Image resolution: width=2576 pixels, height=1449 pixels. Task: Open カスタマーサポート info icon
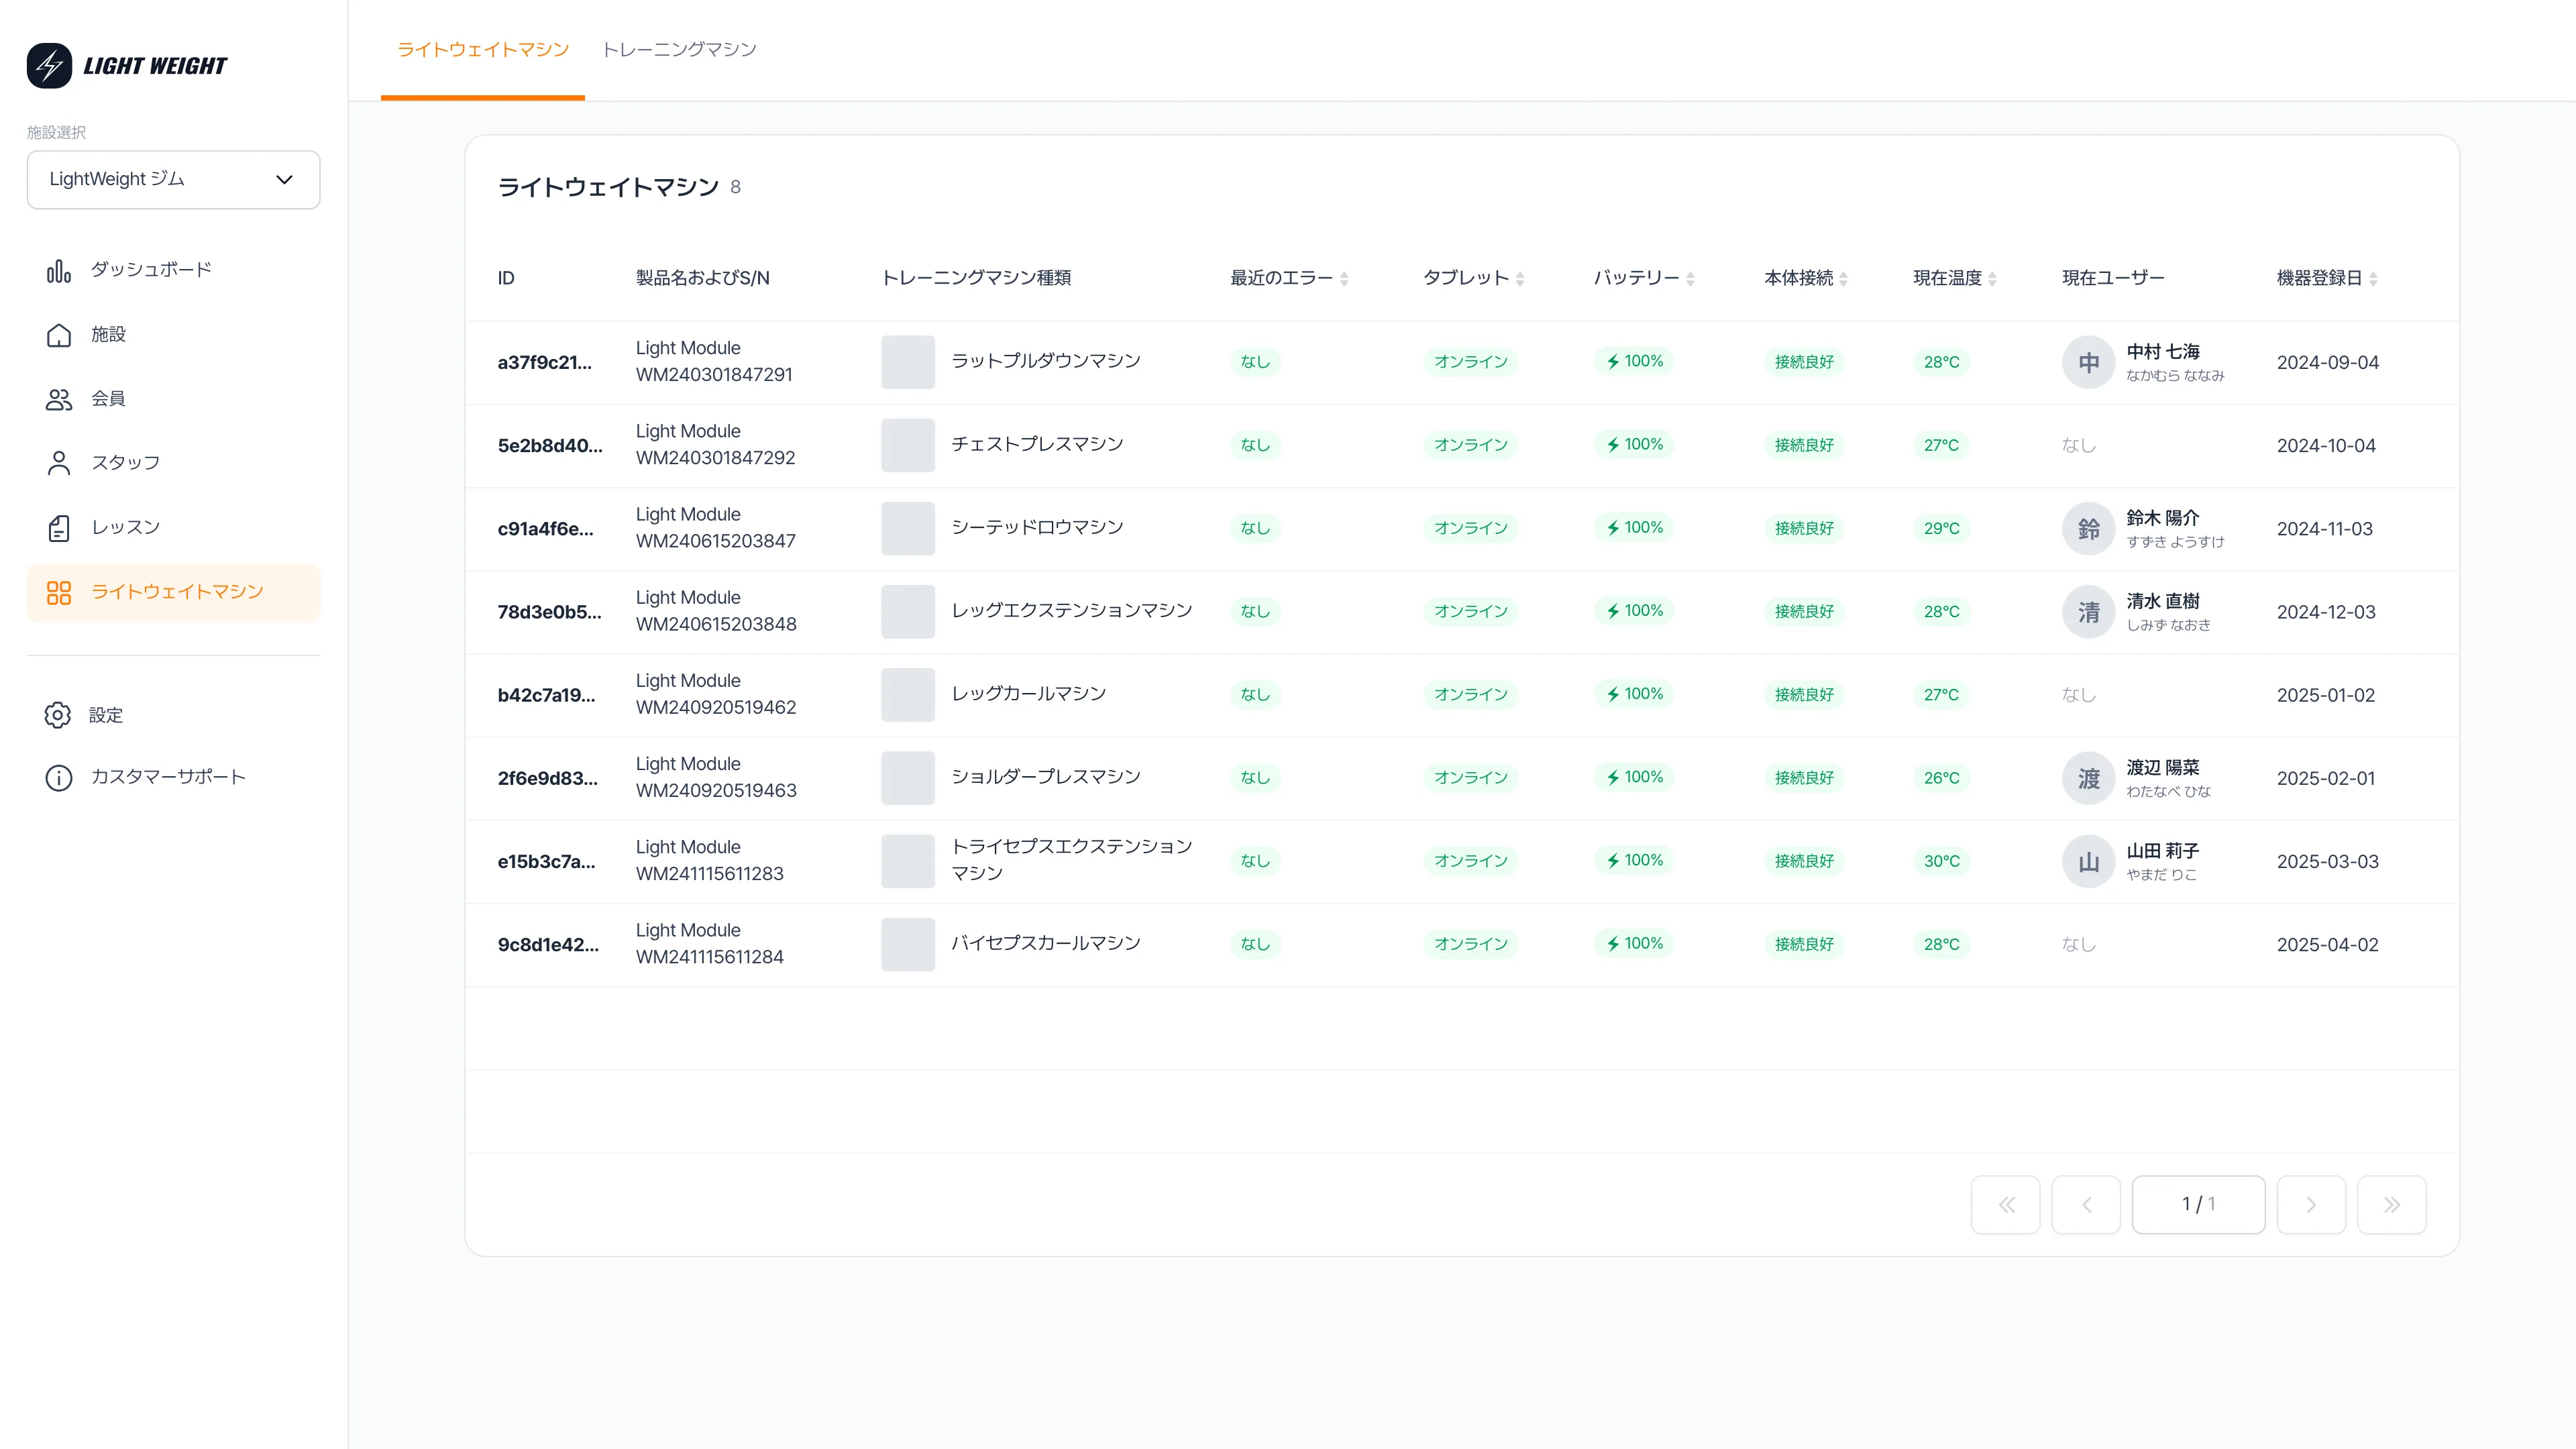pos(59,777)
